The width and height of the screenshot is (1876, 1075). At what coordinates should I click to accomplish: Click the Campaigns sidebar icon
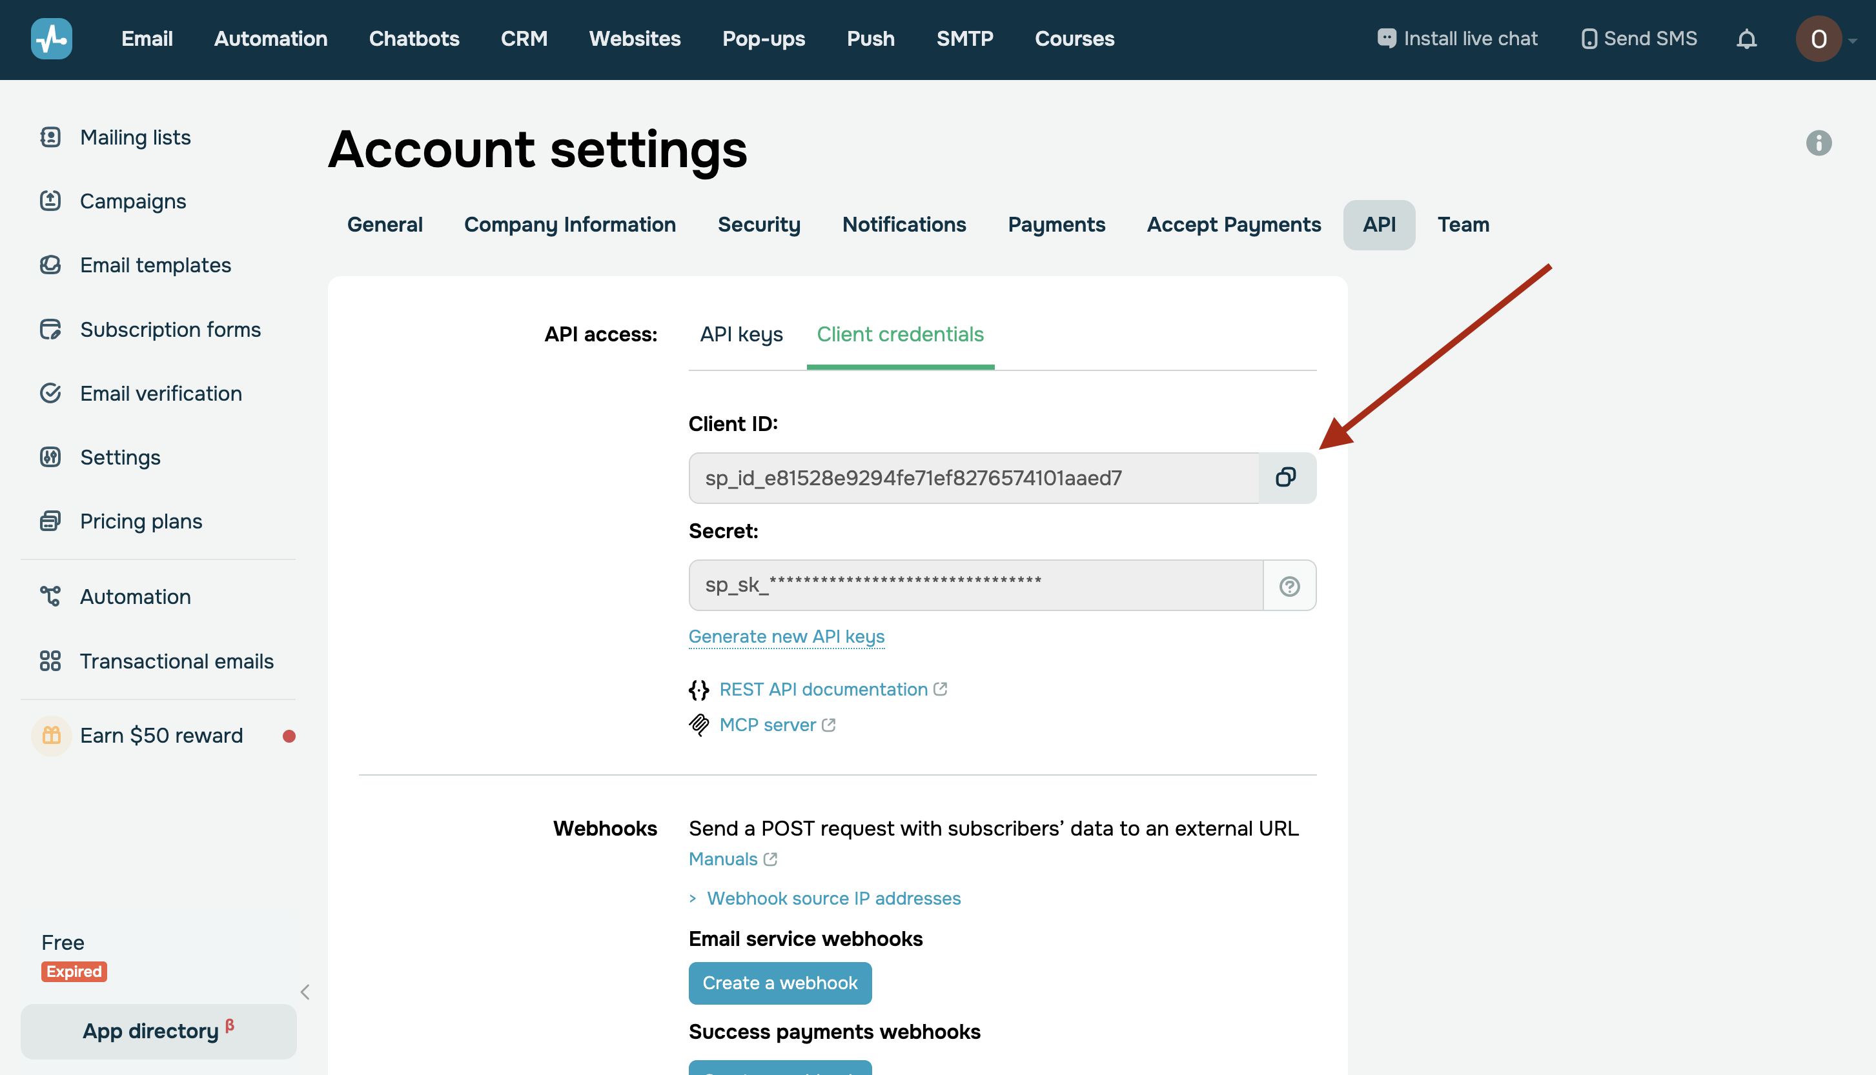[50, 201]
